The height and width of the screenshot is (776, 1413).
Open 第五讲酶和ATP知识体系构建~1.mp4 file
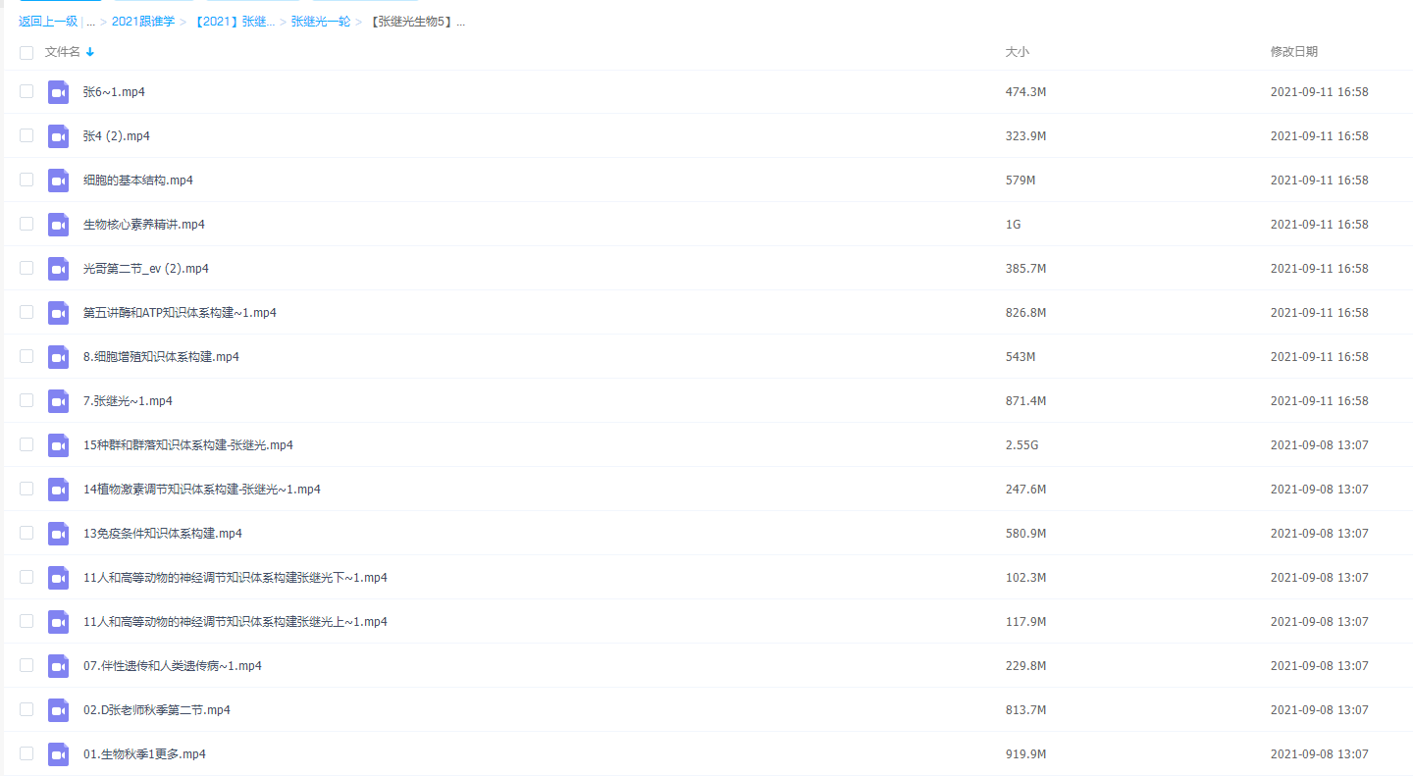[180, 313]
